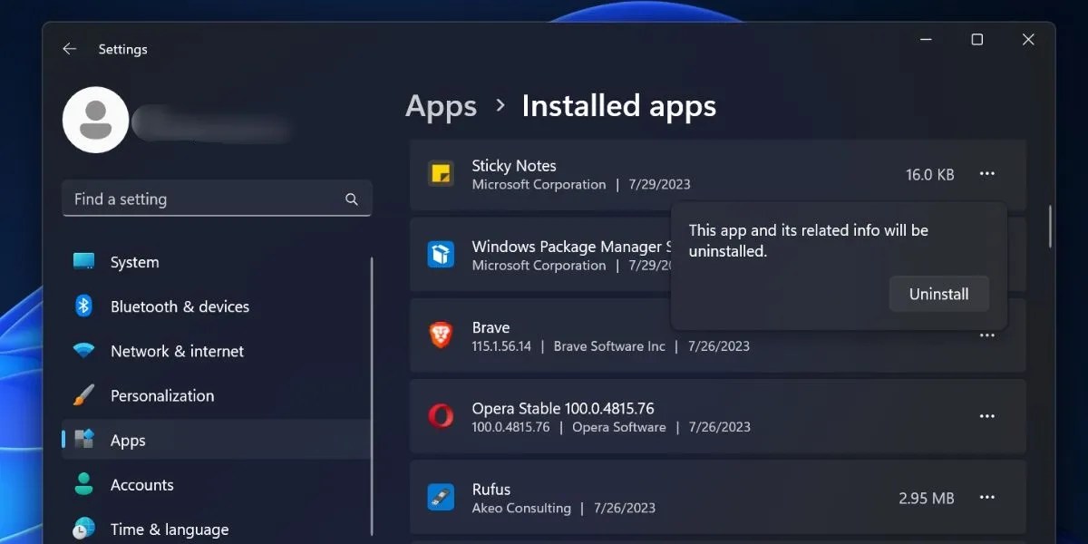Viewport: 1088px width, 544px height.
Task: Click the Network & internet globe icon
Action: [x=83, y=351]
